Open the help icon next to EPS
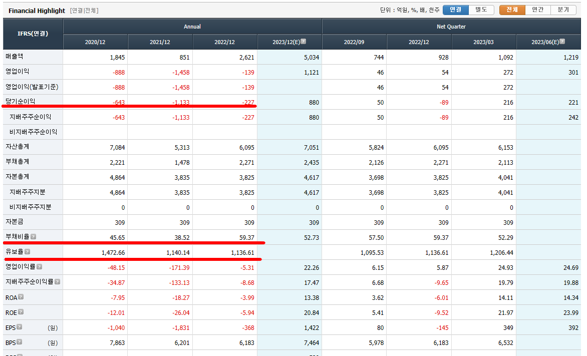 click(x=20, y=327)
